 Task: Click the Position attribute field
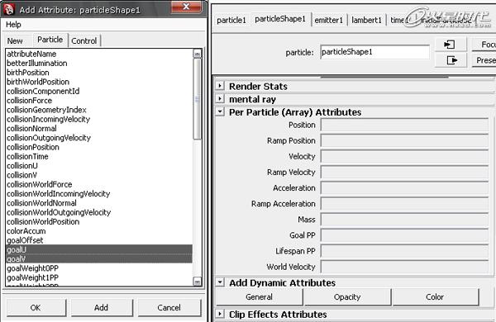(404, 125)
